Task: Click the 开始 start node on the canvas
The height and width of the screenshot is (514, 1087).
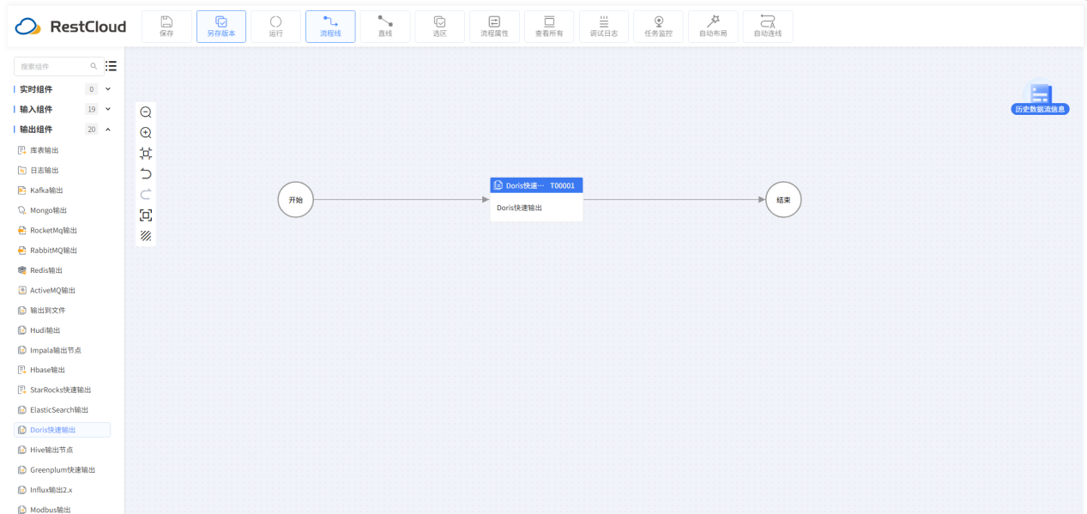Action: (296, 200)
